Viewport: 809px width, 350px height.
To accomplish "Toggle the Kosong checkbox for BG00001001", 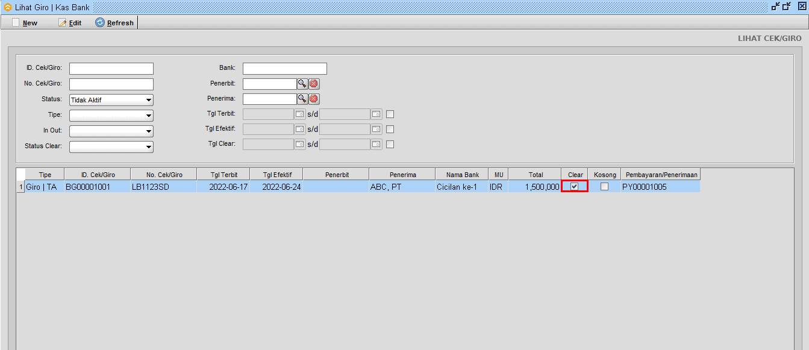I will pyautogui.click(x=604, y=187).
